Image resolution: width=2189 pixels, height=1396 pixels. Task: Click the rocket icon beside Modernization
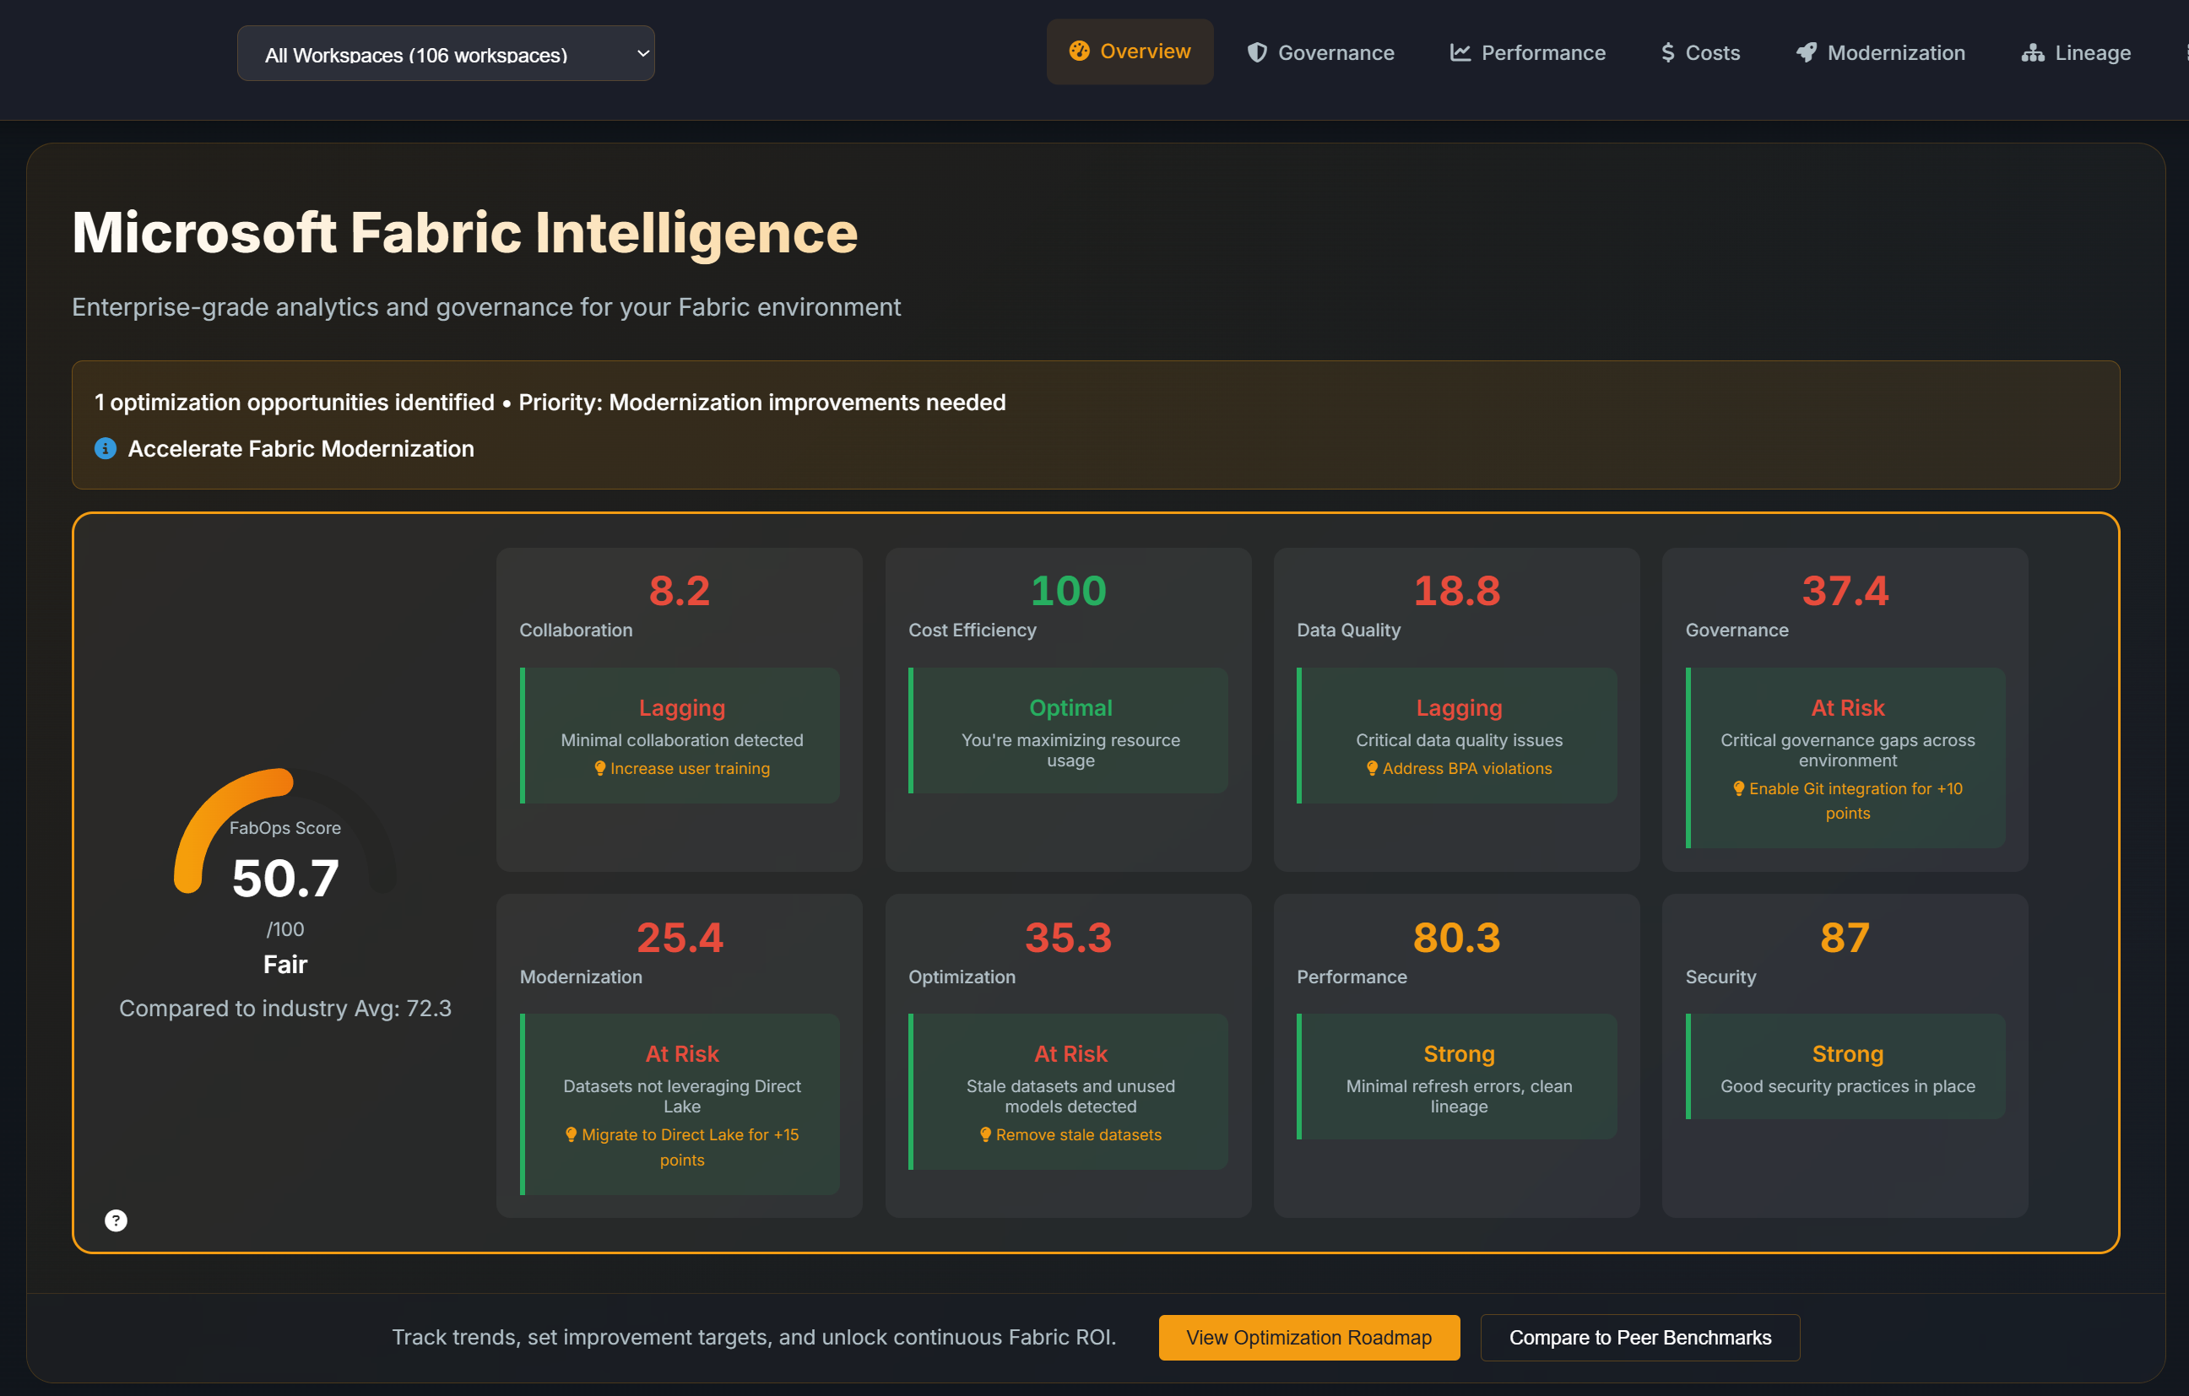pos(1806,52)
